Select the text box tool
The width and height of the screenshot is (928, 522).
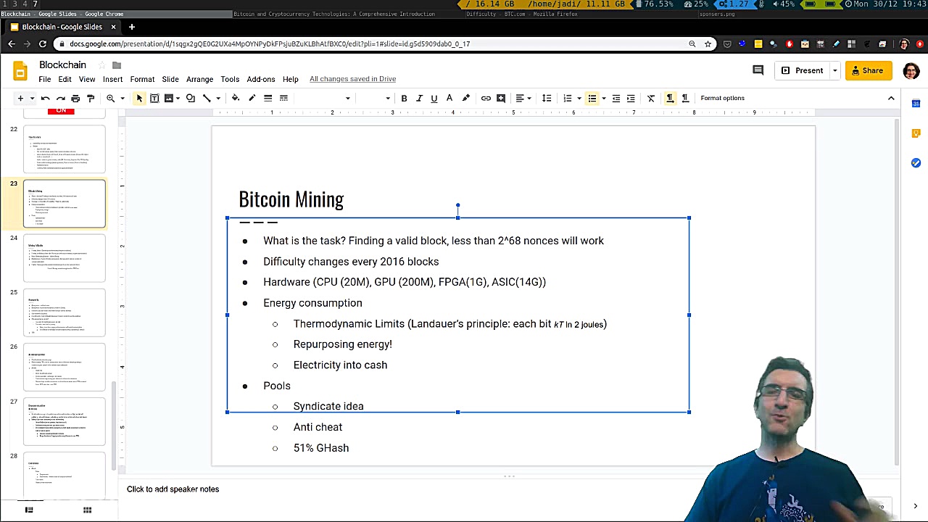[x=154, y=98]
